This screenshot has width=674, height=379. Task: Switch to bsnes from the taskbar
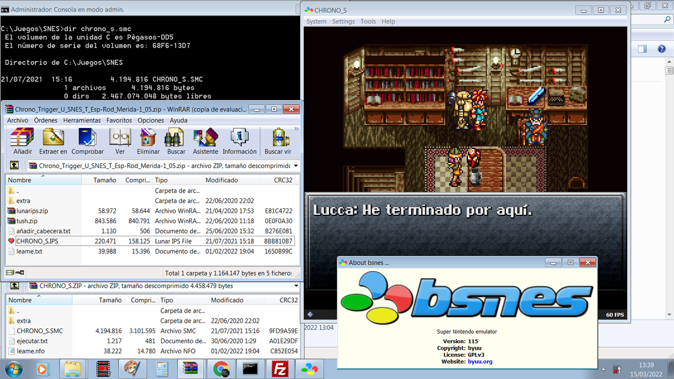pyautogui.click(x=309, y=369)
